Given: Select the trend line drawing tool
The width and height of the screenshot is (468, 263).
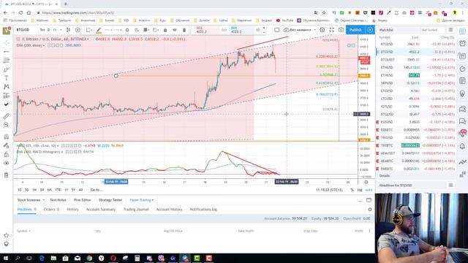Looking at the screenshot, I should pyautogui.click(x=7, y=52).
